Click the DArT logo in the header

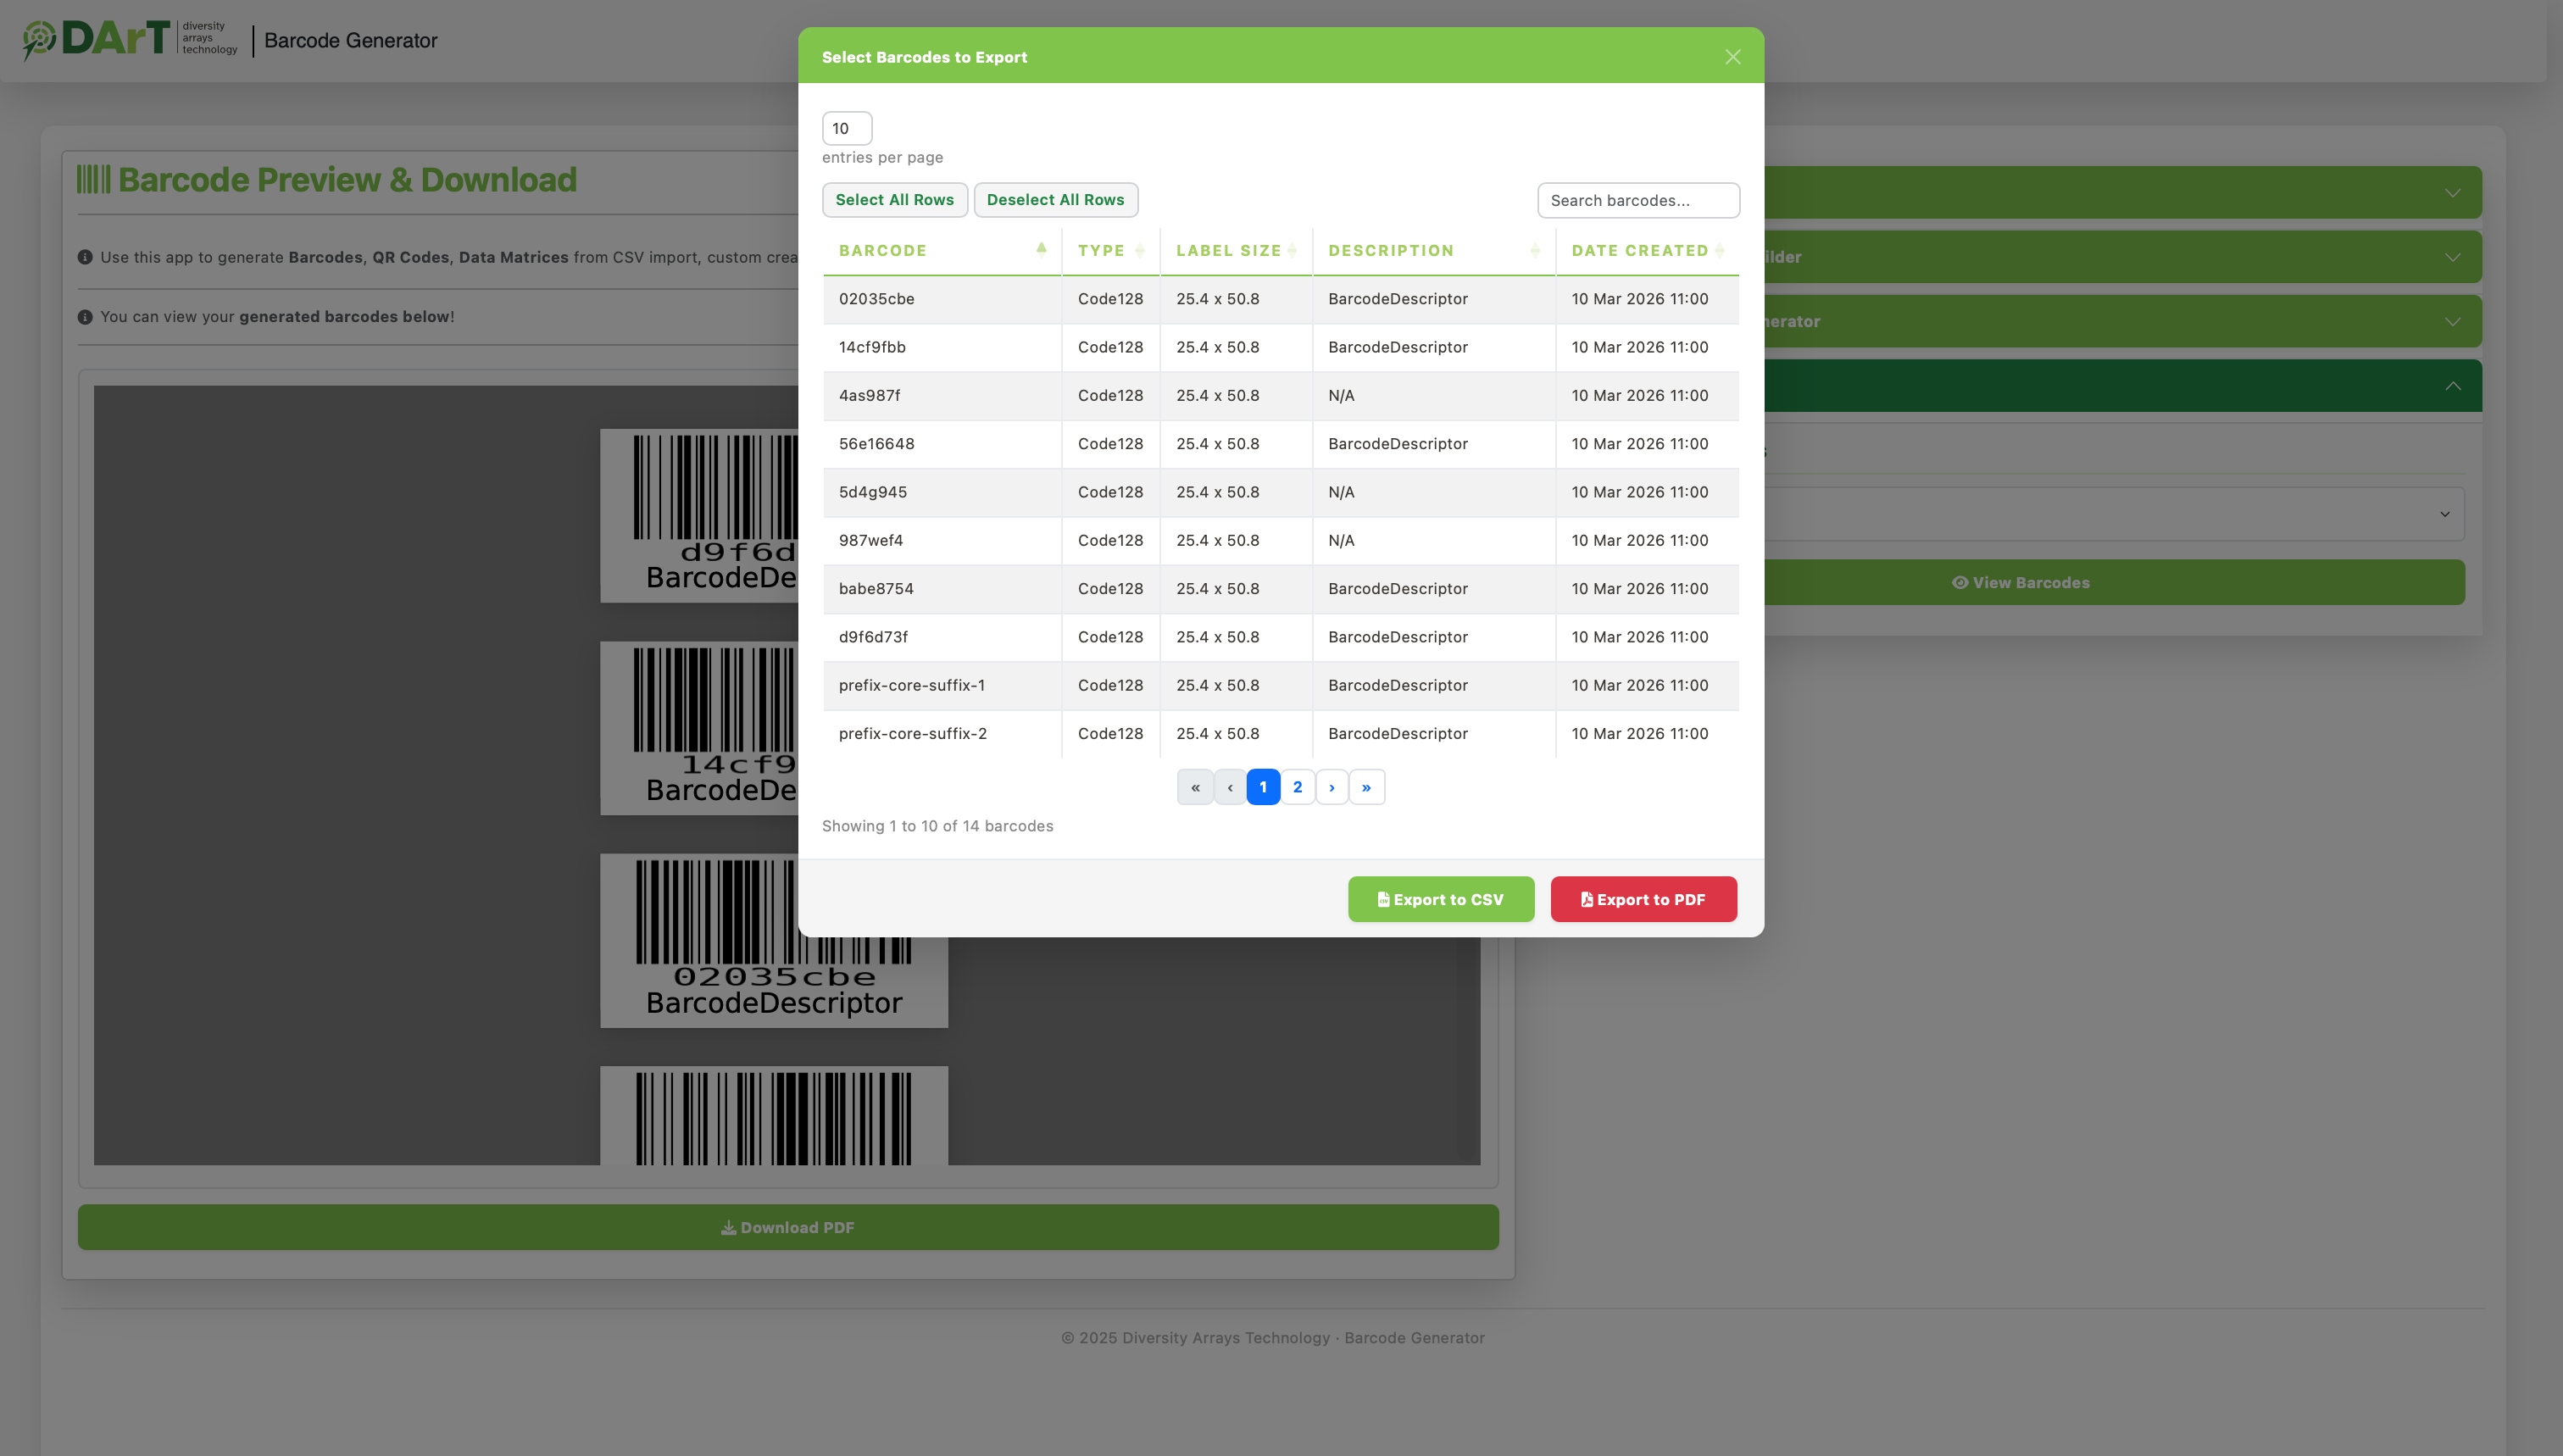125,39
